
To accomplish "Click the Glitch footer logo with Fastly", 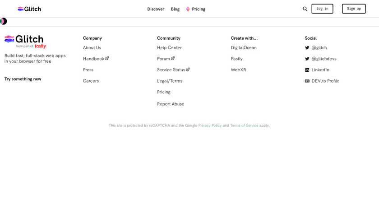I will coord(25,42).
